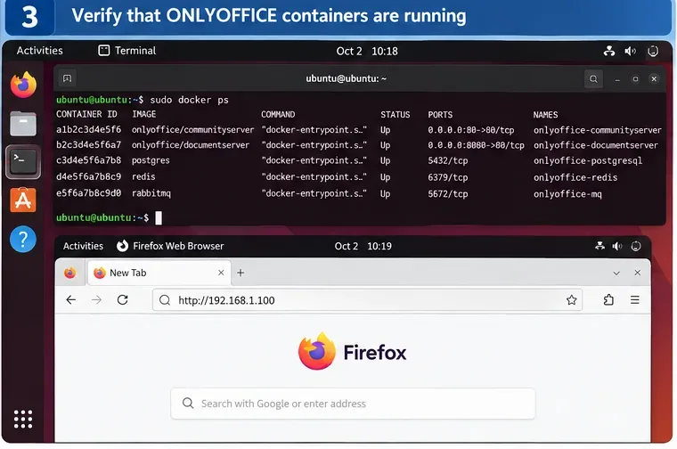
Task: Click the network icon in lower top bar
Action: 600,246
